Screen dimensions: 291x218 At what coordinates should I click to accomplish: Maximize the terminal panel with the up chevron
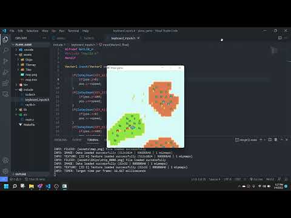pyautogui.click(x=282, y=139)
